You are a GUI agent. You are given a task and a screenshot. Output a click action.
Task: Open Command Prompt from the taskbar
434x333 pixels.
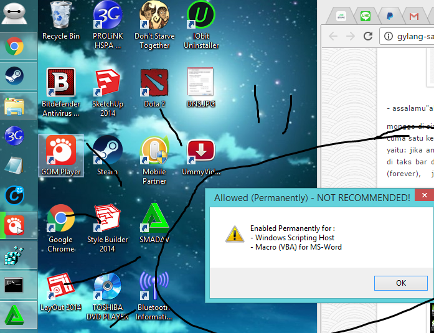(19, 285)
